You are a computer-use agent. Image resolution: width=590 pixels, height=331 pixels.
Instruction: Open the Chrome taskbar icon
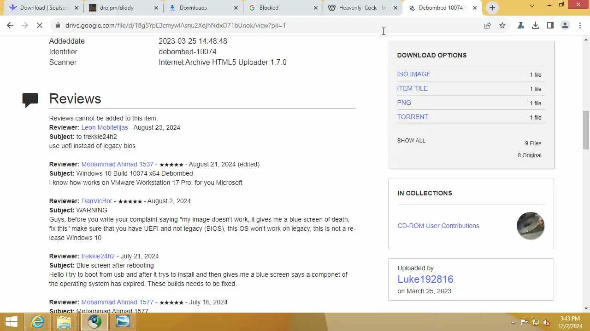click(x=94, y=322)
